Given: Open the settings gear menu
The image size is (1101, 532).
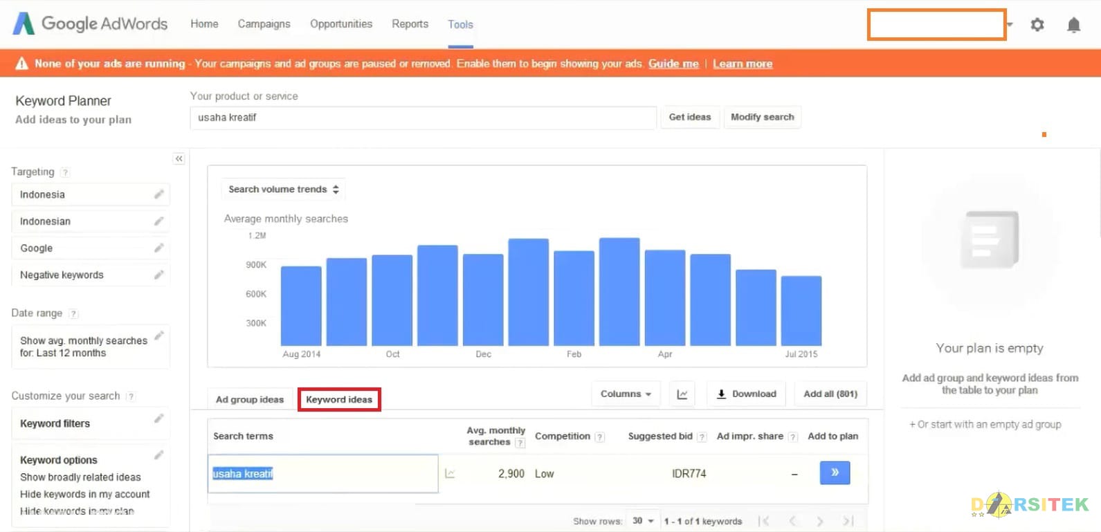Looking at the screenshot, I should click(x=1037, y=25).
